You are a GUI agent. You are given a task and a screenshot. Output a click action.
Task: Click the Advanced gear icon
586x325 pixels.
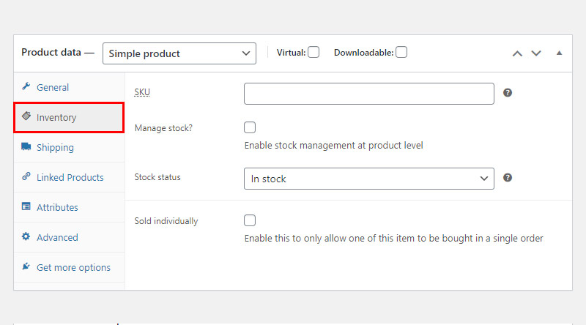coord(26,236)
